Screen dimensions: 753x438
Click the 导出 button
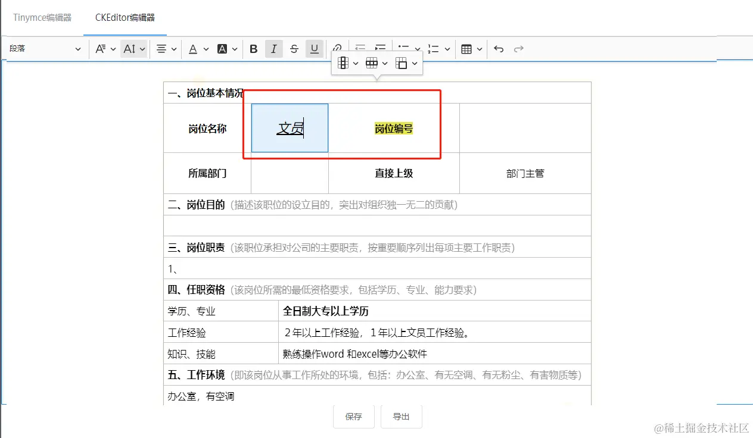[x=402, y=417]
